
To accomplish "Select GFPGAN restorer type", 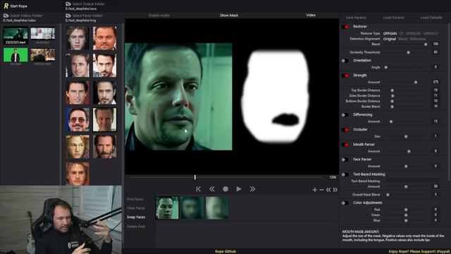I will coord(390,33).
